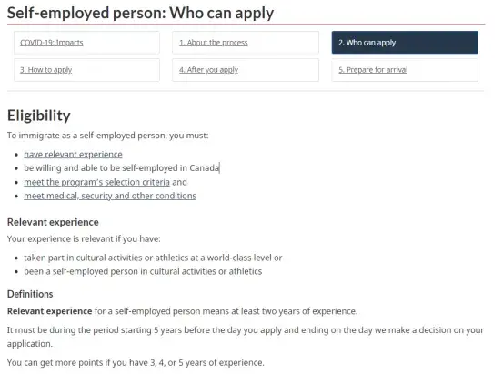Click the Definitions subheading
The width and height of the screenshot is (503, 374).
pyautogui.click(x=30, y=294)
